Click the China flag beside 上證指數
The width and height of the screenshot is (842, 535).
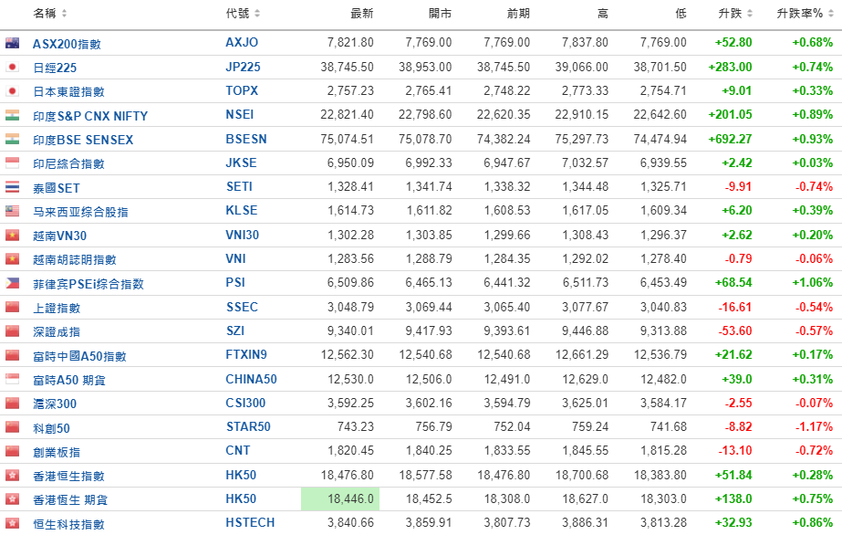(13, 308)
